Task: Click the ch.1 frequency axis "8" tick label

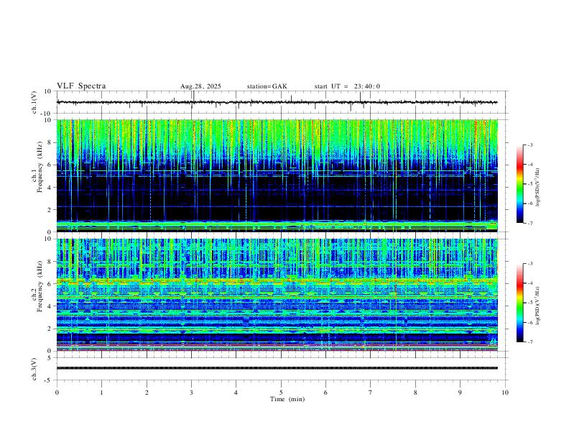Action: pyautogui.click(x=50, y=142)
